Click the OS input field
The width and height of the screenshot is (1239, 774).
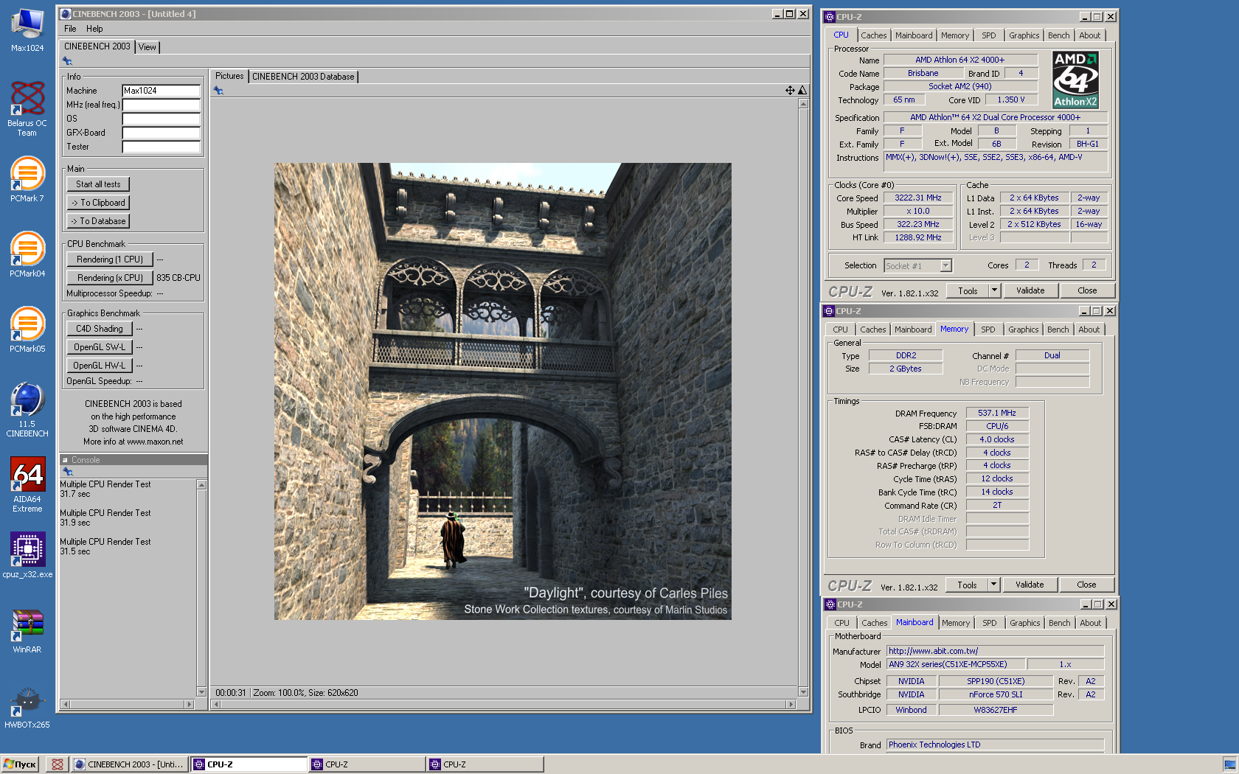click(x=161, y=119)
